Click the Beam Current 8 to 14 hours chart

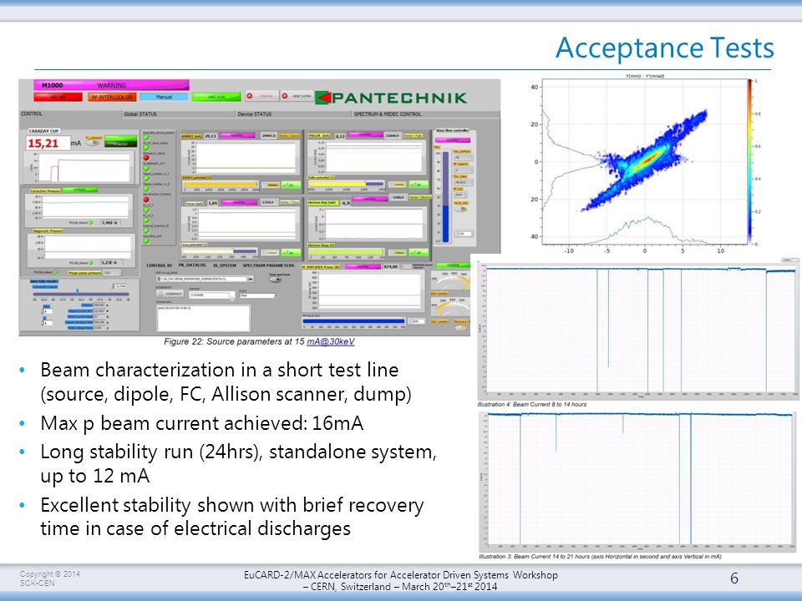click(637, 331)
